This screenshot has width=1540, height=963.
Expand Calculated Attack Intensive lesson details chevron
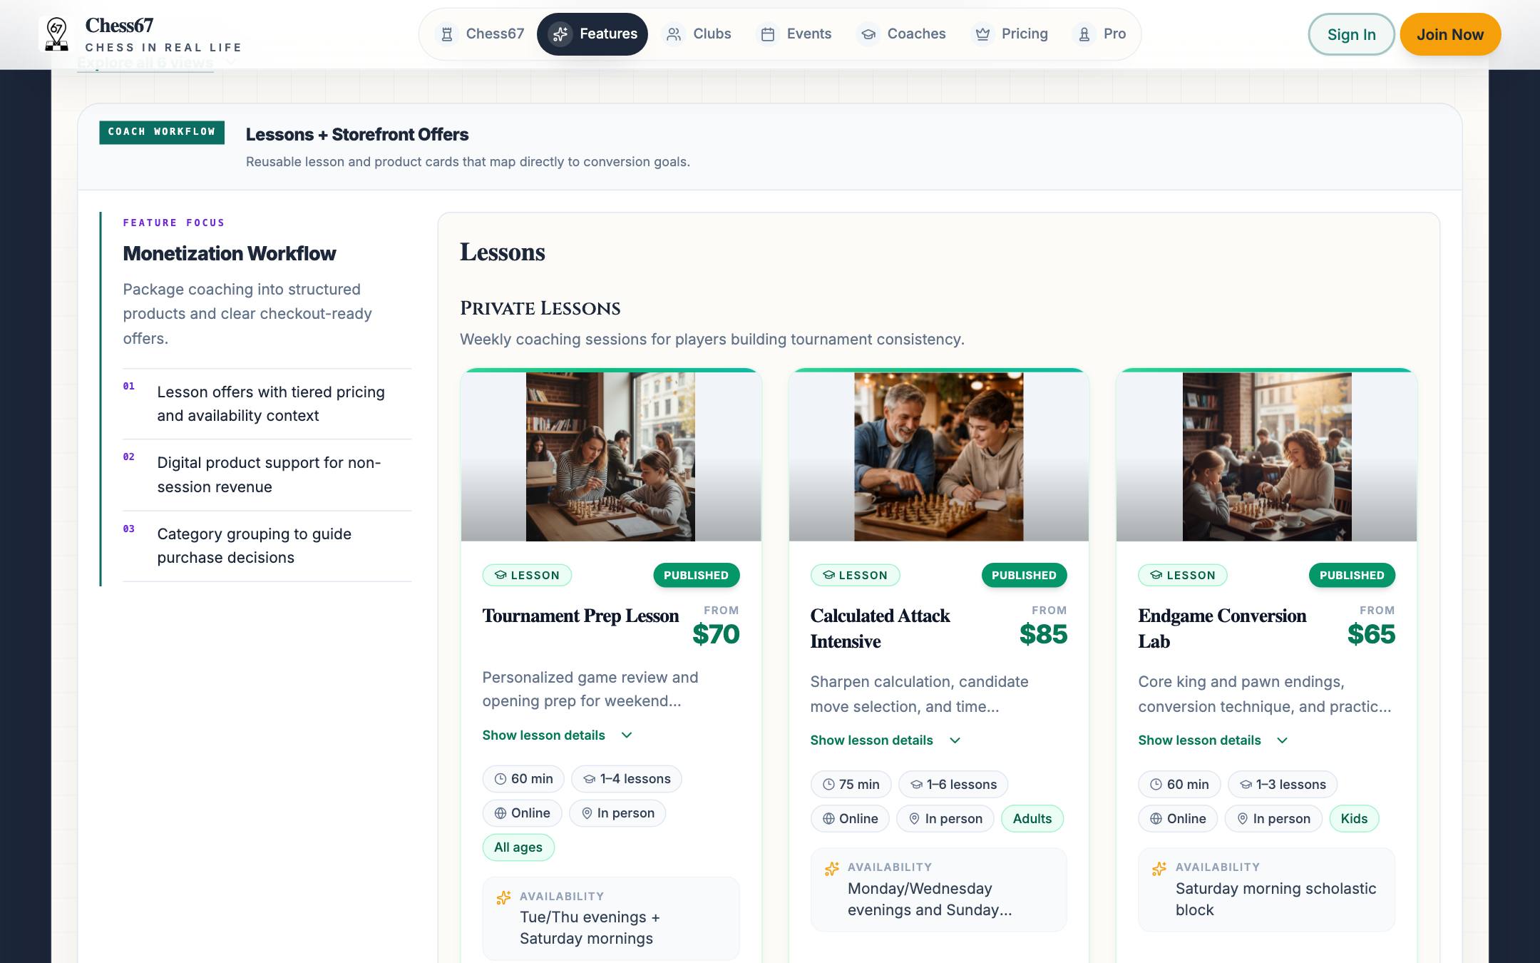pos(955,740)
